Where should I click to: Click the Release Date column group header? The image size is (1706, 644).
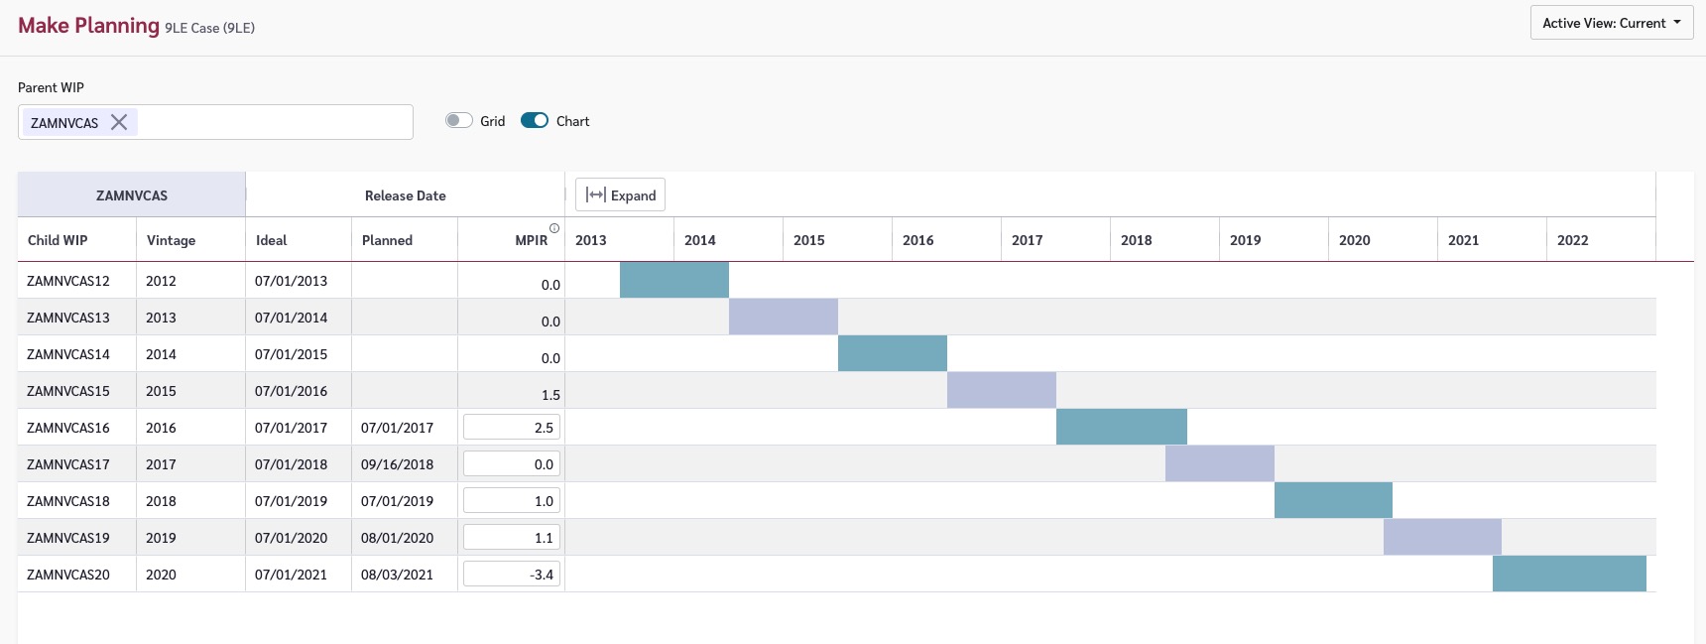point(405,195)
